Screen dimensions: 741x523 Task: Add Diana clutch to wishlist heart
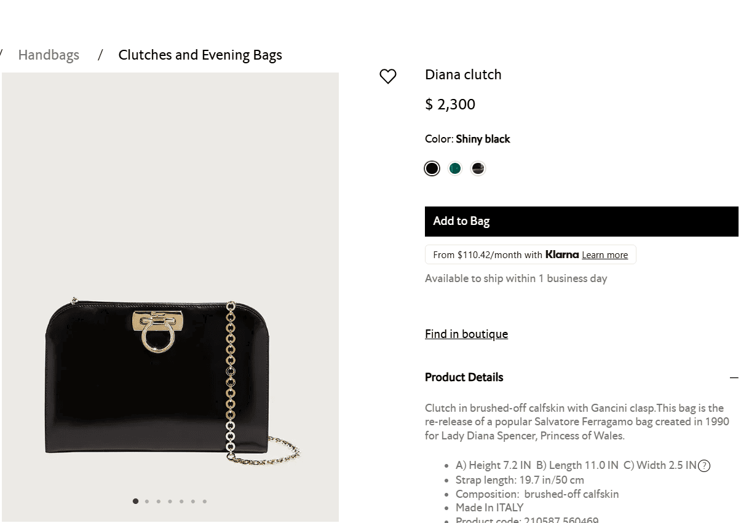pos(388,76)
